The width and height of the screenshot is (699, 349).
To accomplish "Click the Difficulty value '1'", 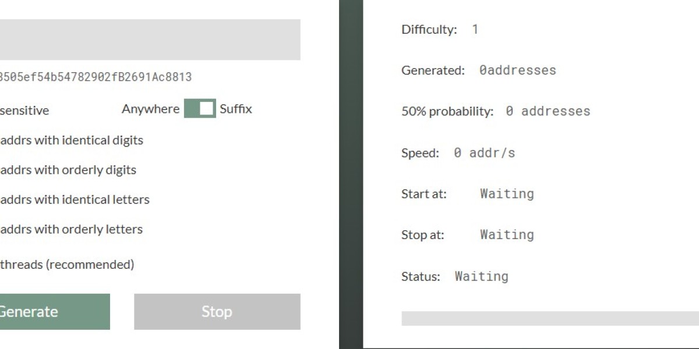I will click(x=475, y=29).
